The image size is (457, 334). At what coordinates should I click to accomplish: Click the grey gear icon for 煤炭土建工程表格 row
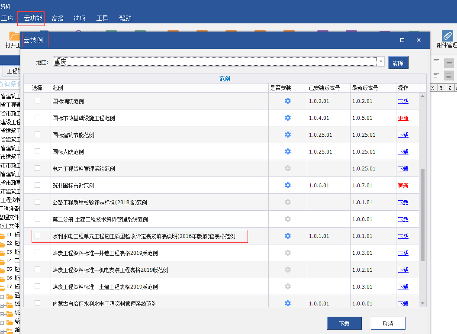[x=288, y=286]
